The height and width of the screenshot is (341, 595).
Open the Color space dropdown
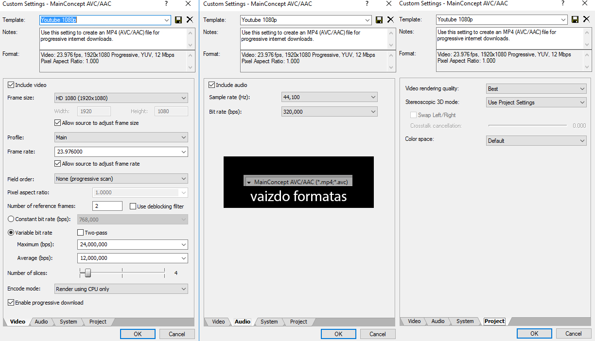coord(537,141)
